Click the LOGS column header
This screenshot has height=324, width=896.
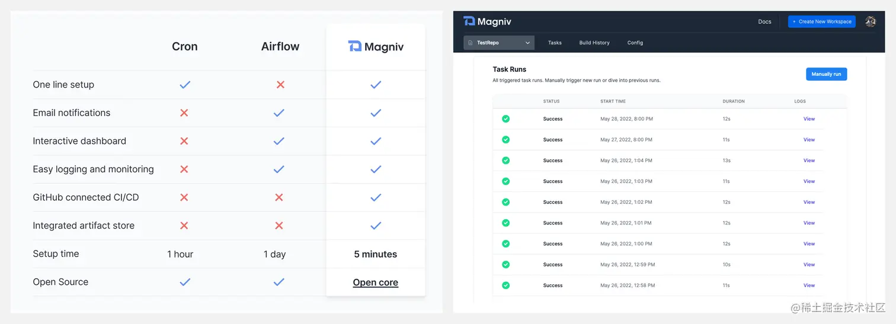[x=800, y=101]
